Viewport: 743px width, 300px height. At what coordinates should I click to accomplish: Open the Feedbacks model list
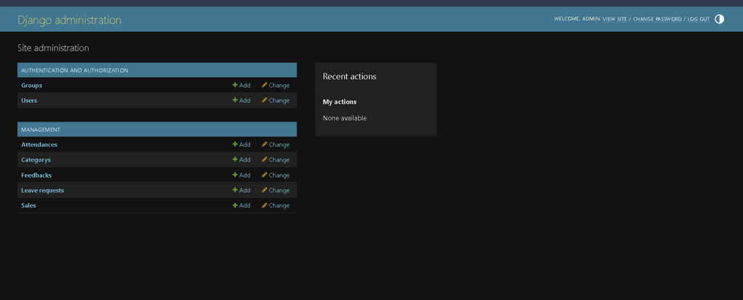tap(36, 175)
